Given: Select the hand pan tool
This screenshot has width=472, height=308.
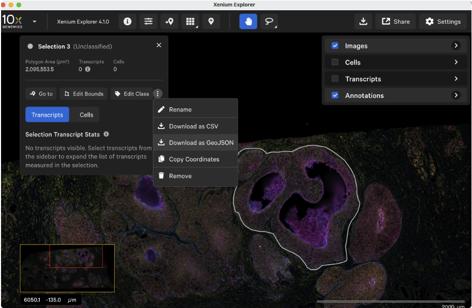Looking at the screenshot, I should tap(248, 21).
